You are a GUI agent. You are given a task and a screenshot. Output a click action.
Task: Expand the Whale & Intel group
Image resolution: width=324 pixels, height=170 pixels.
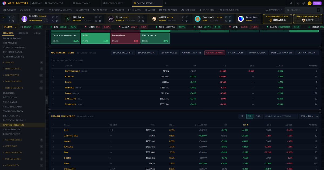click(23, 82)
